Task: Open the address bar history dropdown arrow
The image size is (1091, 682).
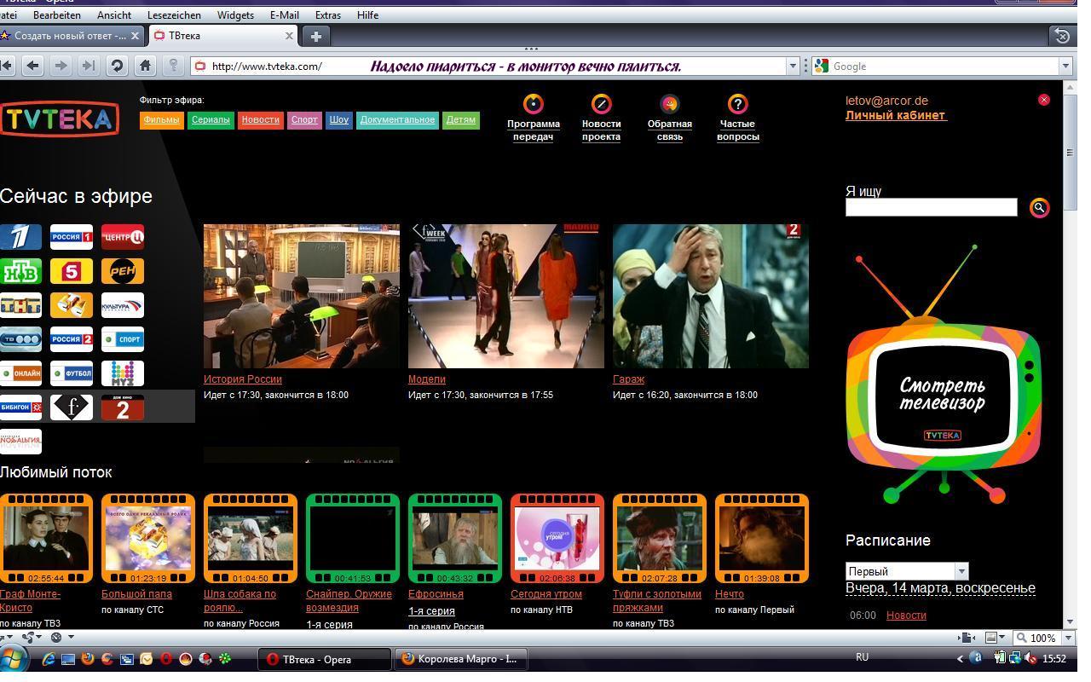Action: [793, 66]
